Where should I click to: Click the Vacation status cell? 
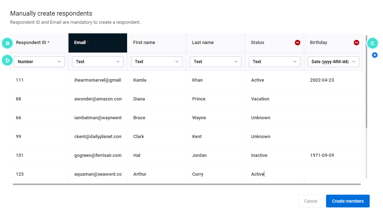tap(274, 99)
